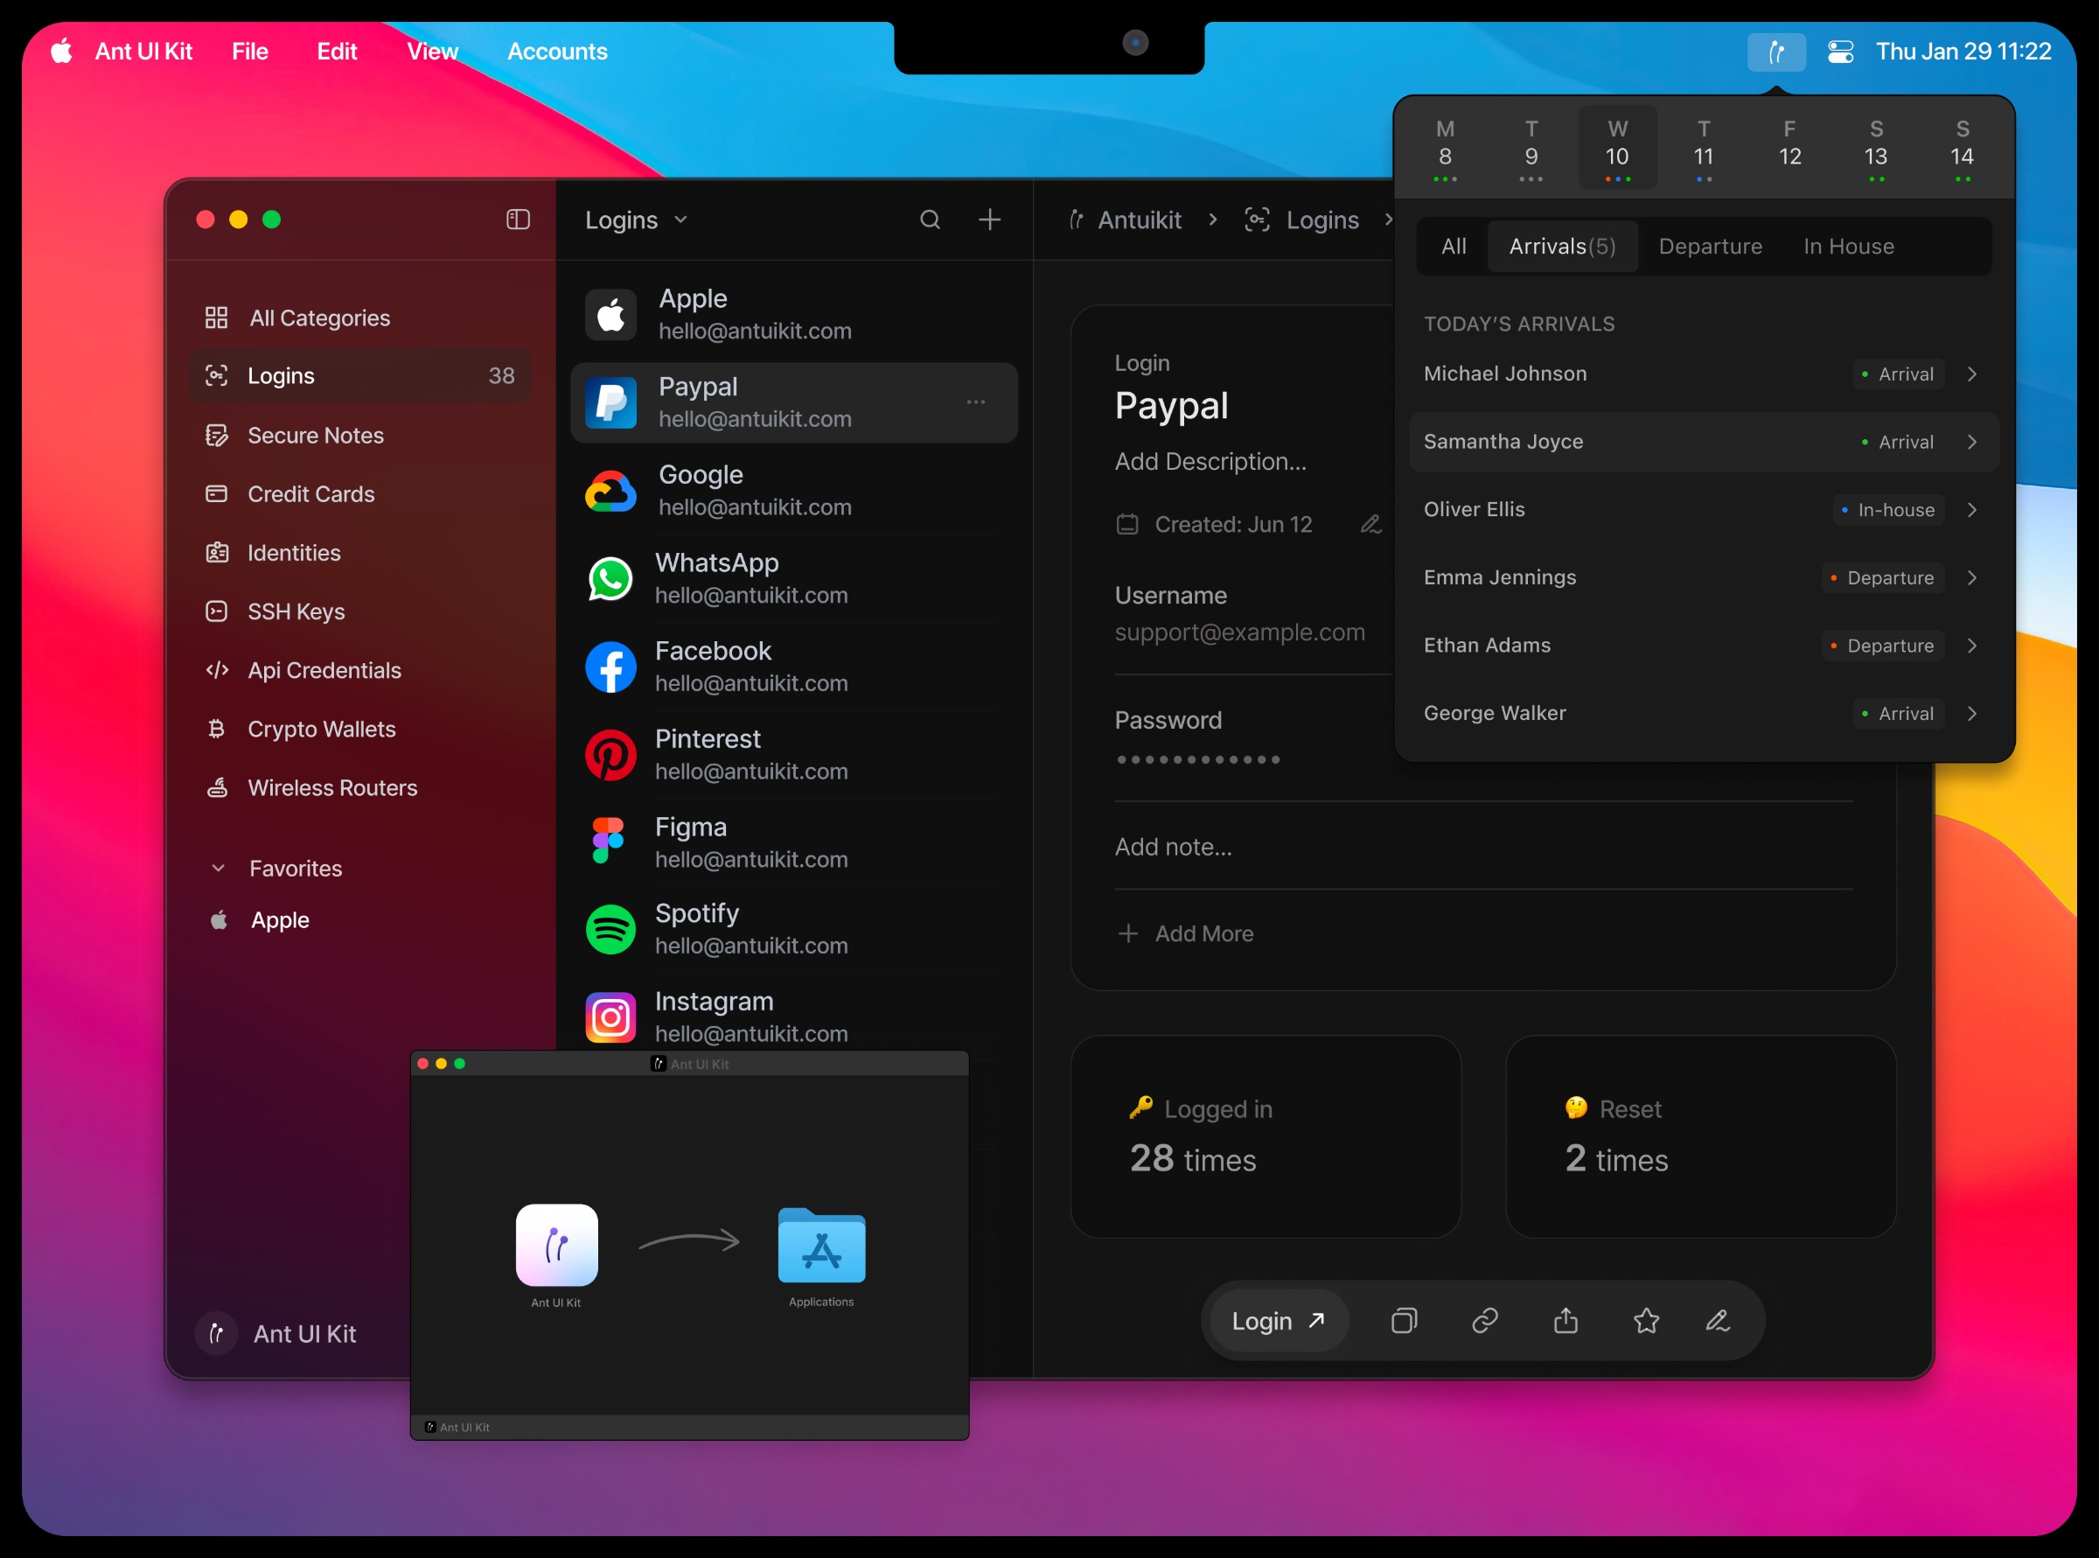Viewport: 2099px width, 1558px height.
Task: Click the share icon in bottom toolbar
Action: coord(1566,1320)
